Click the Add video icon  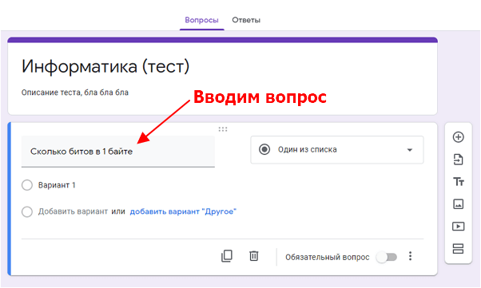459,227
